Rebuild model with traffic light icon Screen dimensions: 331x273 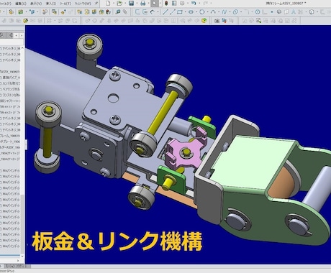coord(166,4)
